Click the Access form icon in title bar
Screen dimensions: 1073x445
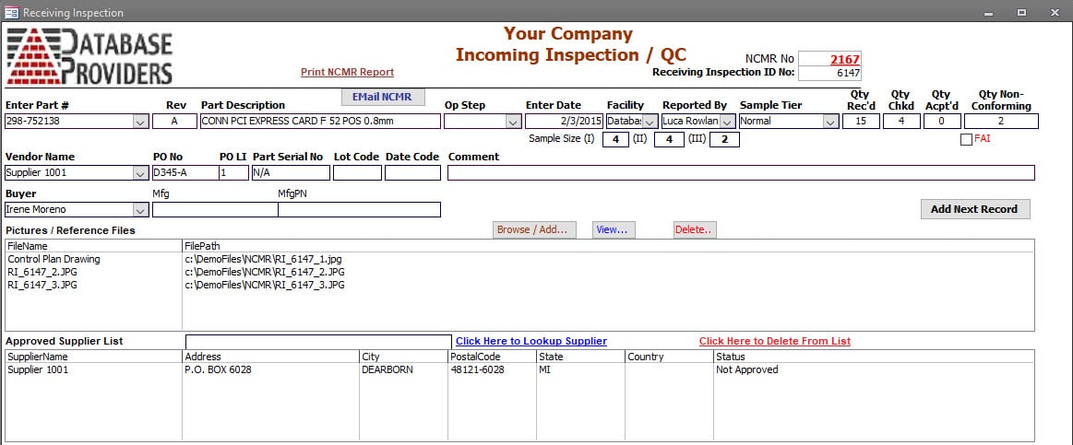[12, 12]
